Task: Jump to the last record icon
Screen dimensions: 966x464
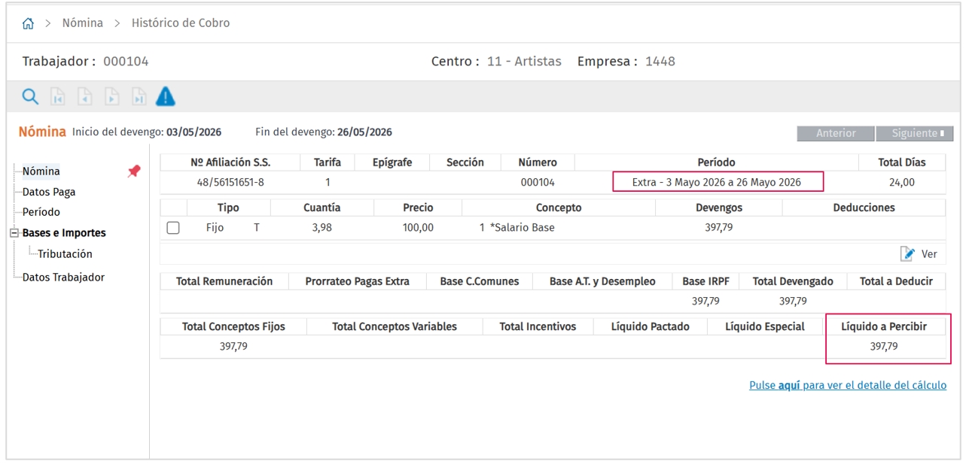Action: pyautogui.click(x=139, y=96)
